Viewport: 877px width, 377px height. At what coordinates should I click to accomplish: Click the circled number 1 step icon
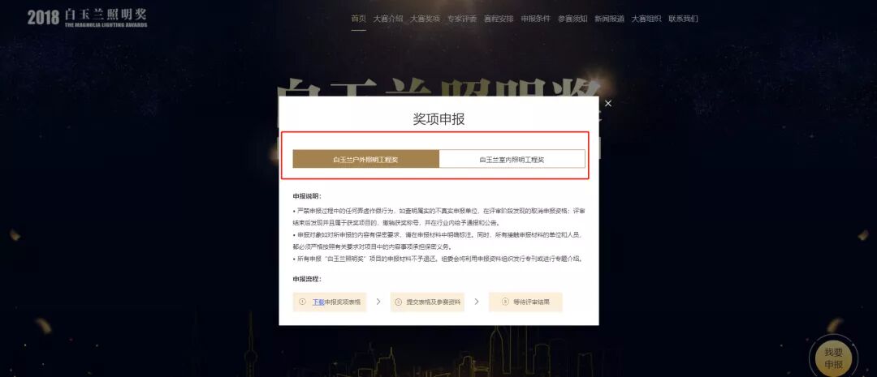point(303,302)
